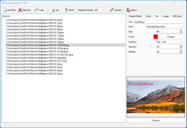Open the QR Code tab
This screenshot has width=187, height=128.
(177, 16)
